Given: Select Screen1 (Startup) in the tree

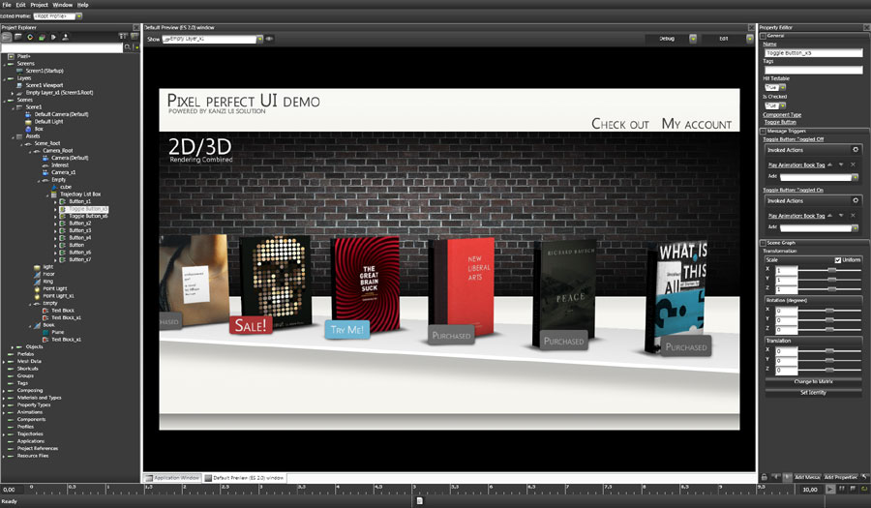Looking at the screenshot, I should 45,71.
